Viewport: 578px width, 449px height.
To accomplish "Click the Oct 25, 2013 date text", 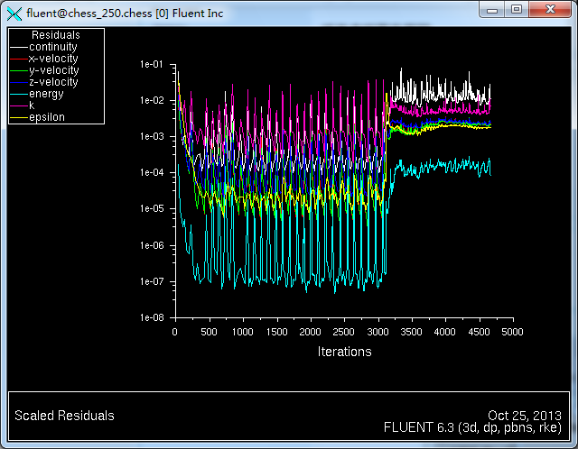I will click(526, 416).
